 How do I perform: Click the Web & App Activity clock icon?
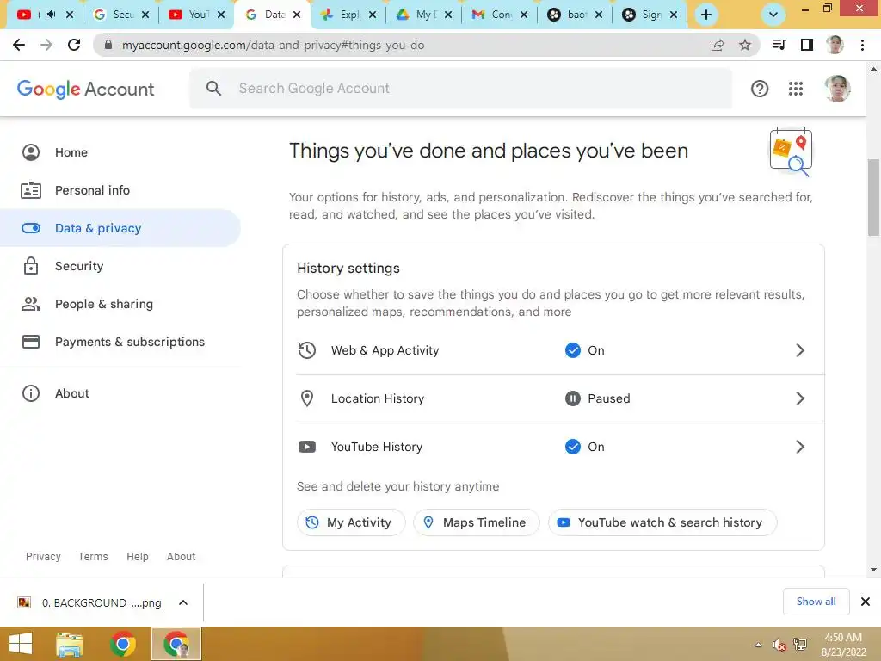click(307, 350)
